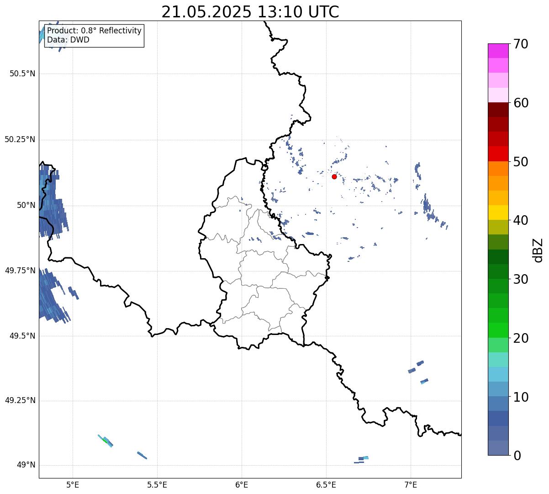Click the '6°E' longitude label
Viewport: 549px width, 494px height.
tap(242, 484)
